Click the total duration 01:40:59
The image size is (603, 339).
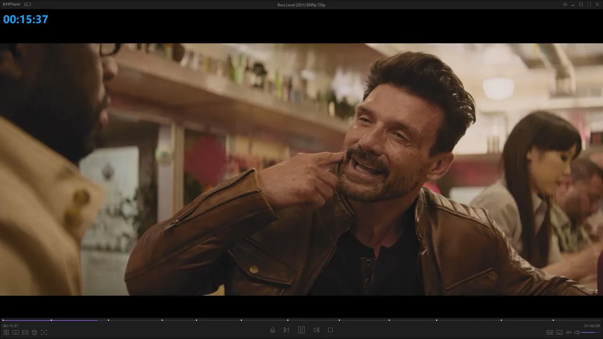592,326
